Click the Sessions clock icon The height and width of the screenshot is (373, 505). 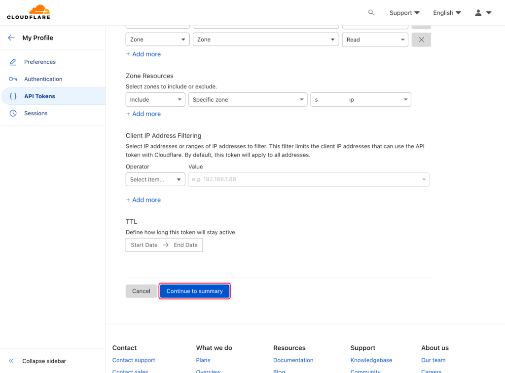coord(13,113)
